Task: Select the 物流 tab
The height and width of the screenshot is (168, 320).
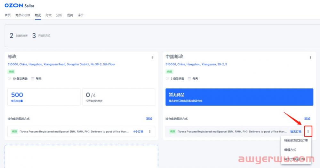Action: point(38,15)
